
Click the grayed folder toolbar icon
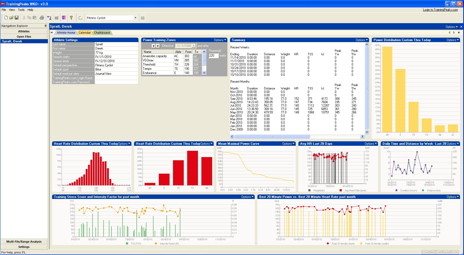(56, 18)
